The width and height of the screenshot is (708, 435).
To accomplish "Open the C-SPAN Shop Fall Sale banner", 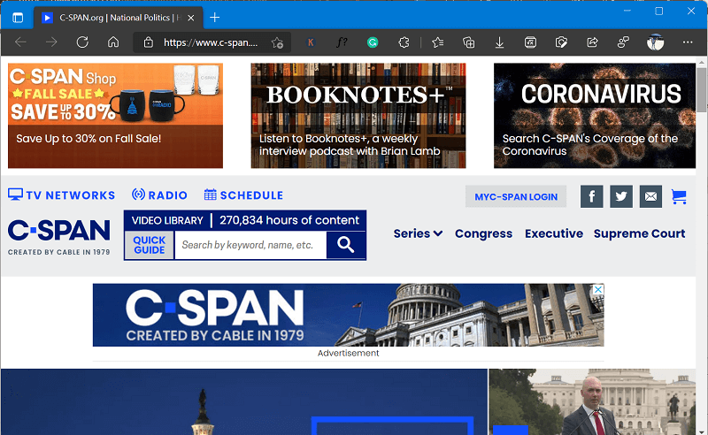I will tap(115, 116).
